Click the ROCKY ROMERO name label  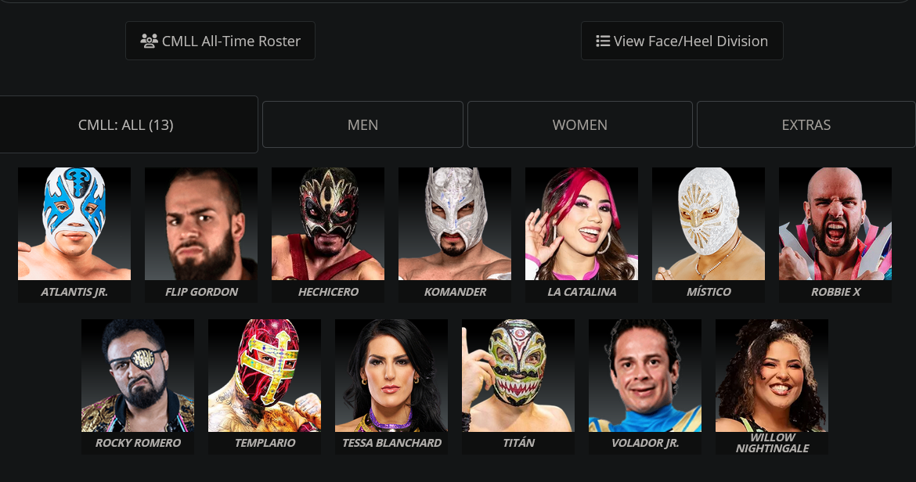click(x=138, y=443)
